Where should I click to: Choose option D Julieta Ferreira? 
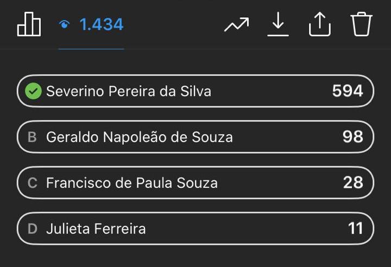(195, 228)
